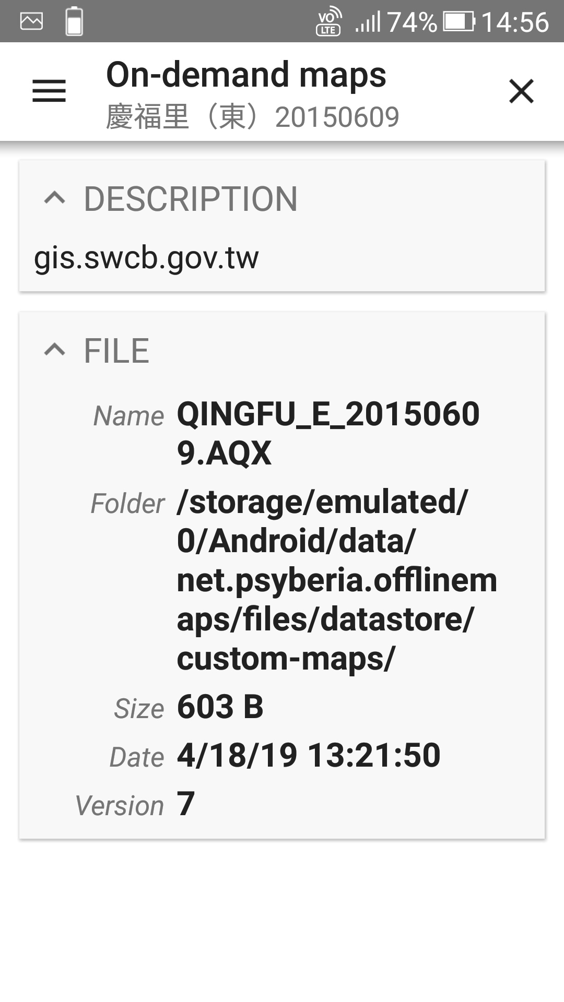Tap the gis.swcb.gov.tw description text
564x1002 pixels.
tap(146, 258)
